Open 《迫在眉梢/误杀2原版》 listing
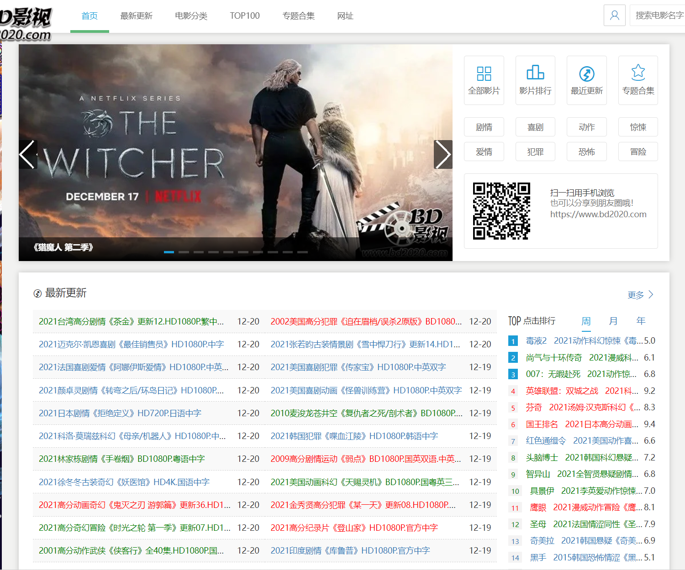This screenshot has height=570, width=685. pyautogui.click(x=366, y=321)
